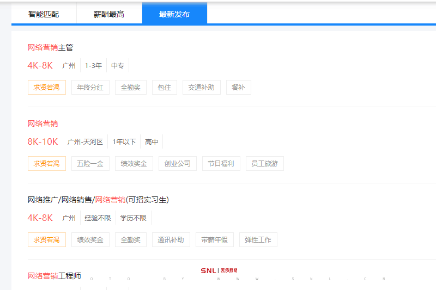
Task: Open the 网络营销工程师 job listing
Action: 55,276
